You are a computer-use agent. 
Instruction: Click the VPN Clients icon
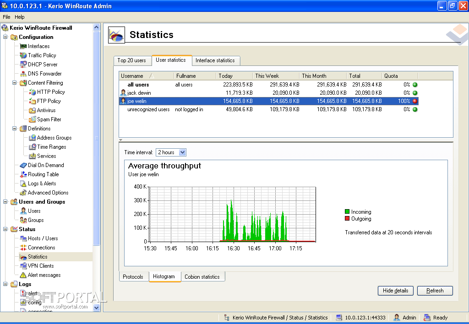pyautogui.click(x=23, y=266)
